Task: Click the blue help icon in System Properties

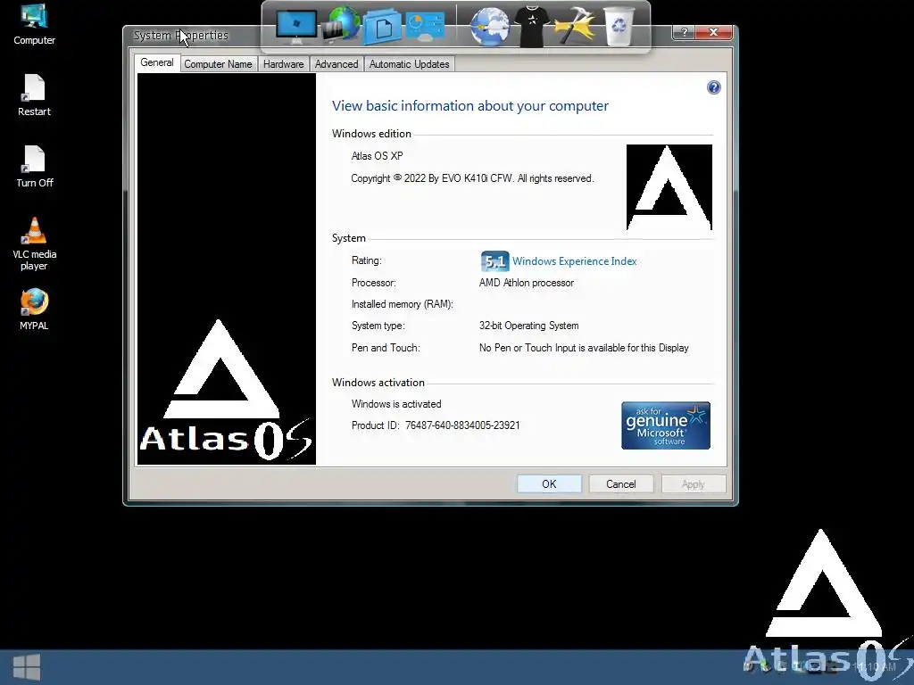Action: pyautogui.click(x=713, y=87)
